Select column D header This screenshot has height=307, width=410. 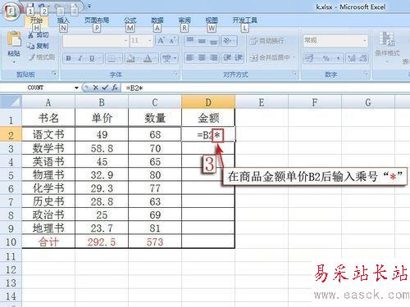pos(208,102)
